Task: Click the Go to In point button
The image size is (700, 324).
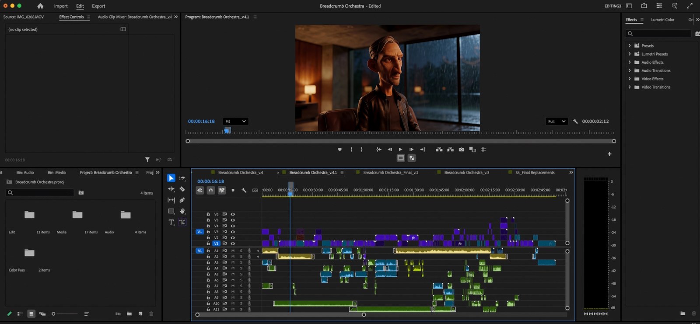Action: click(x=379, y=150)
